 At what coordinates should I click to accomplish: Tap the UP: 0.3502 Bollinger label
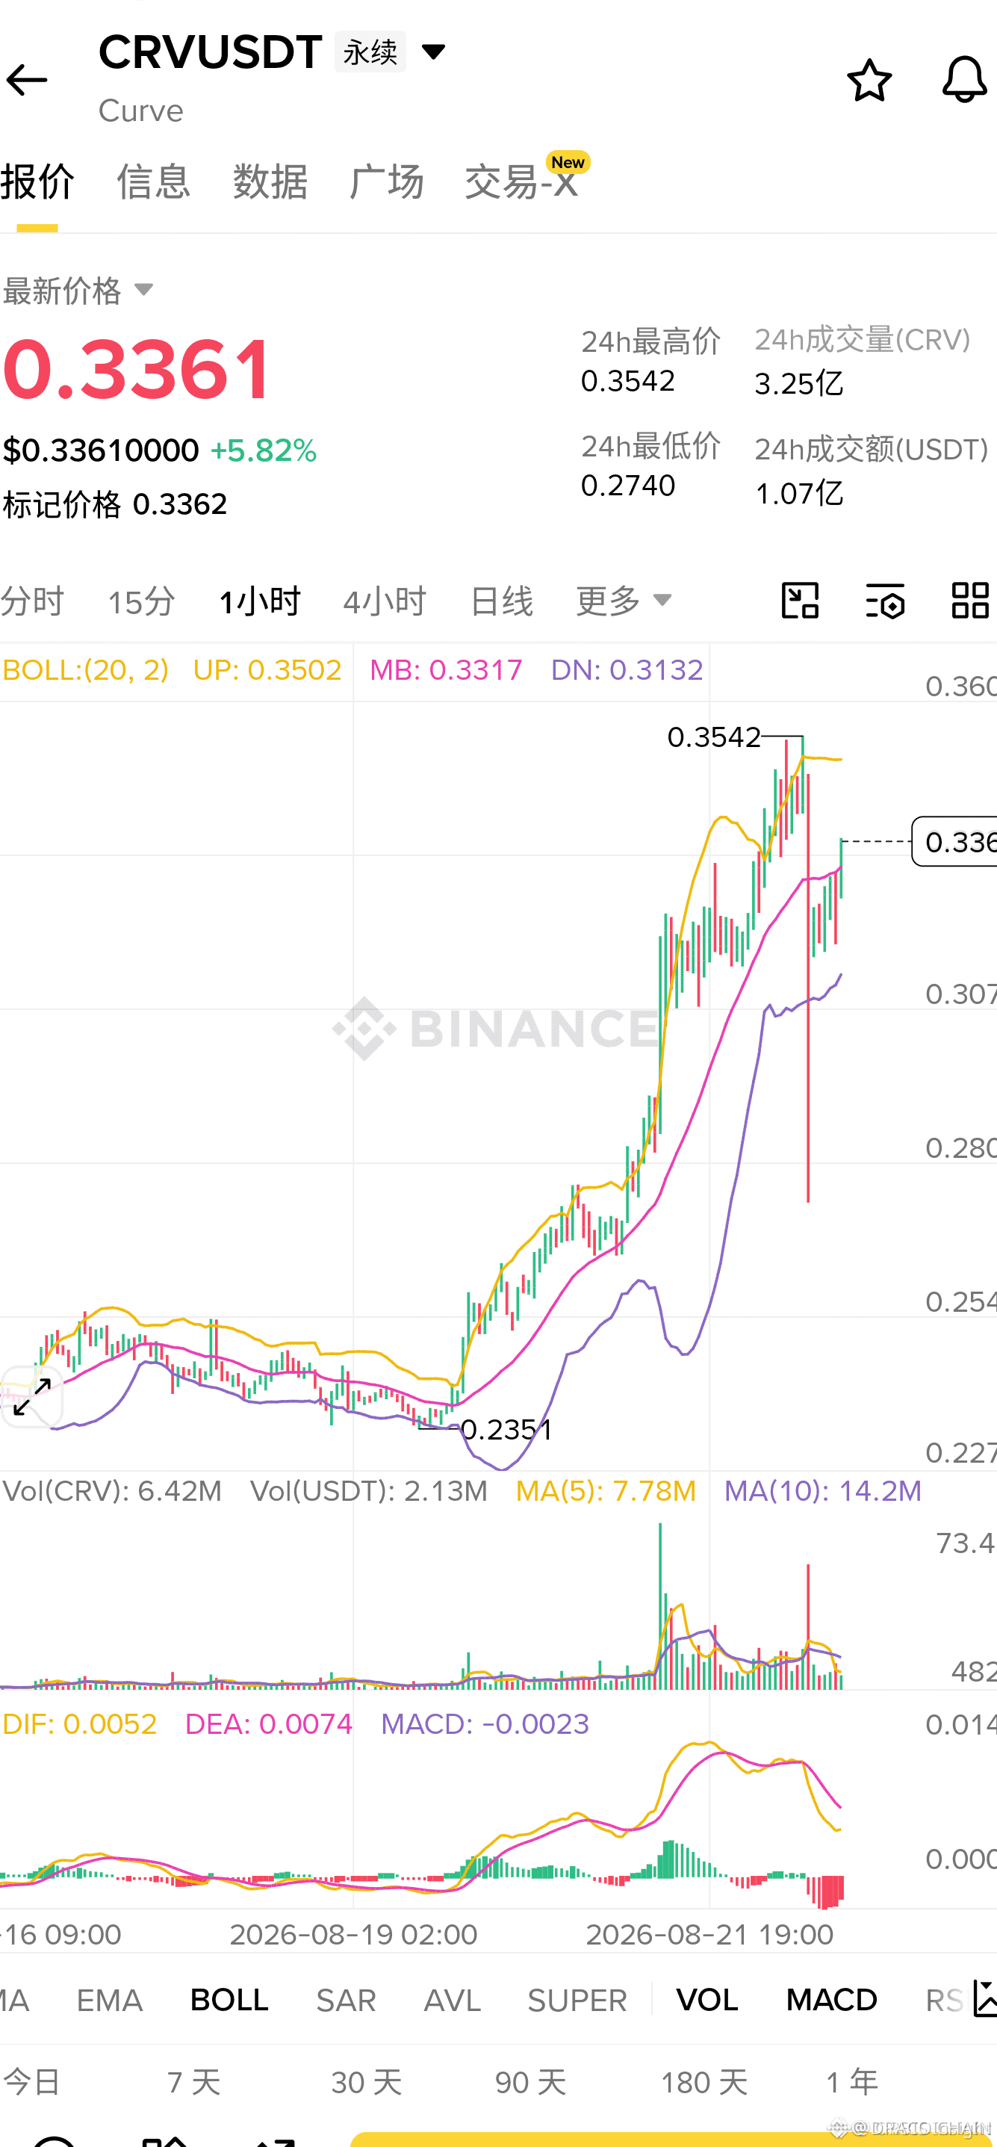[267, 670]
